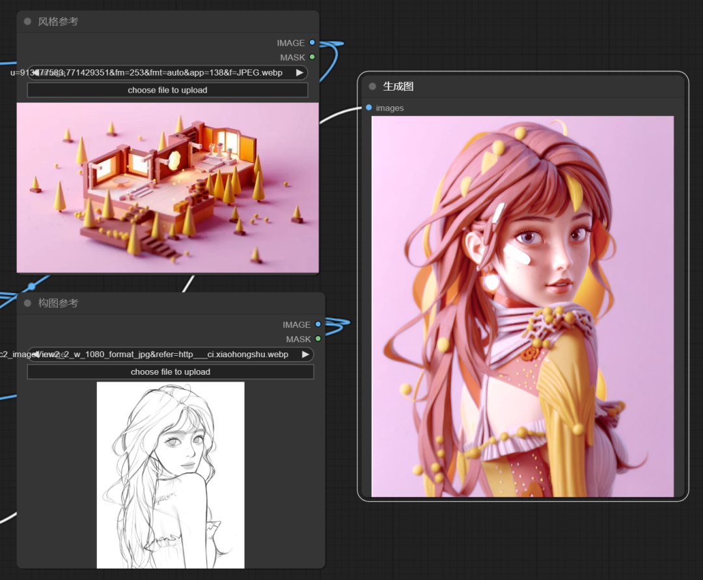Viewport: 703px width, 580px height.
Task: Collapse the 构图参考 node using its dot
Action: tap(27, 303)
